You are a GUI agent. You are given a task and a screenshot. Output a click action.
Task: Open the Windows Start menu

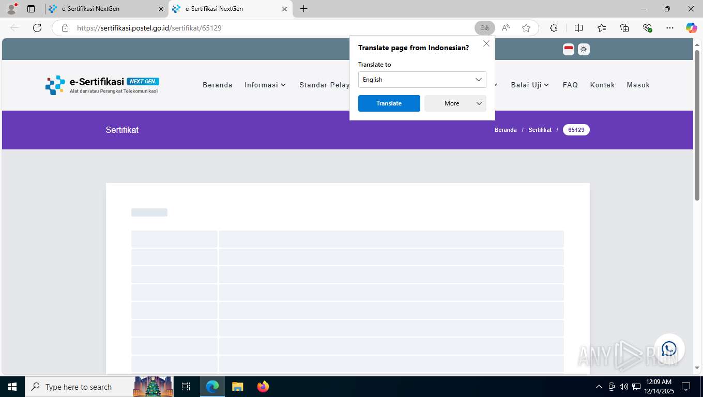(x=12, y=387)
